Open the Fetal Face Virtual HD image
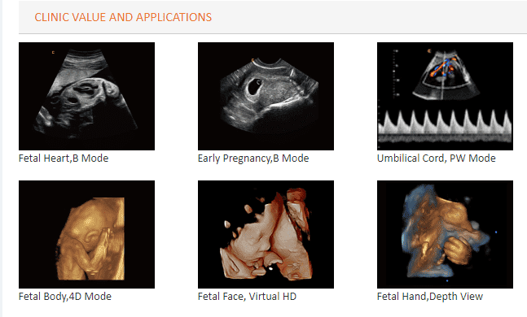The width and height of the screenshot is (527, 317). pyautogui.click(x=266, y=234)
